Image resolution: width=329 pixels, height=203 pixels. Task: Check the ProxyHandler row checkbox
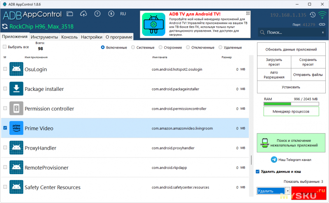click(5, 148)
